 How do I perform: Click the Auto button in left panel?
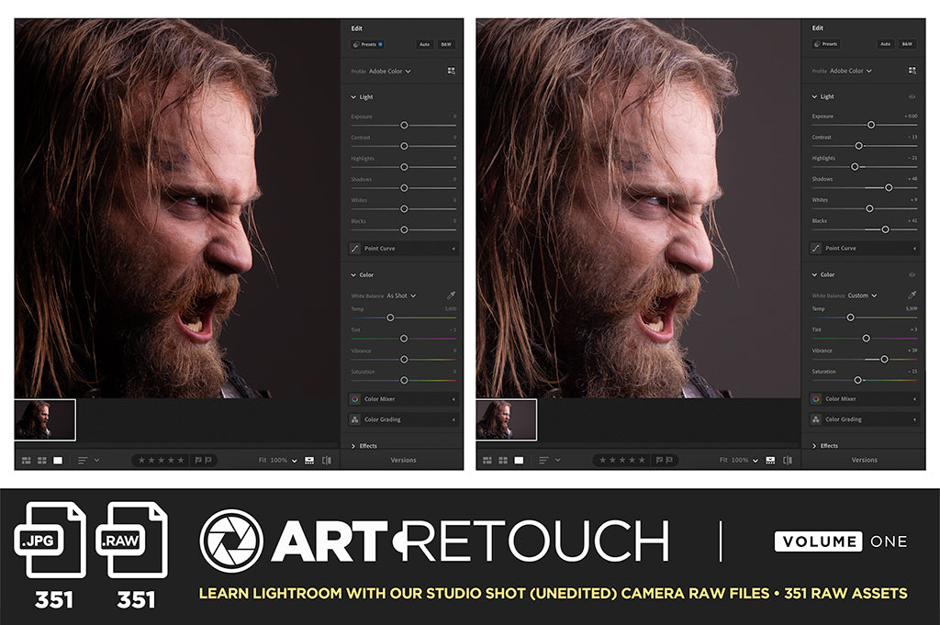(425, 44)
